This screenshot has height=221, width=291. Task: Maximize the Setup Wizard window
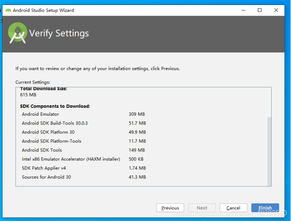(x=260, y=10)
